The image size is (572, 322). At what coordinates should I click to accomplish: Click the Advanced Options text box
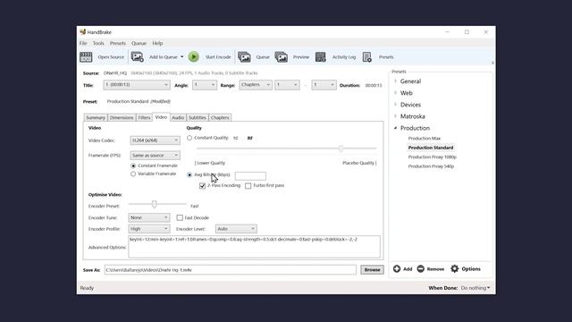coord(254,247)
